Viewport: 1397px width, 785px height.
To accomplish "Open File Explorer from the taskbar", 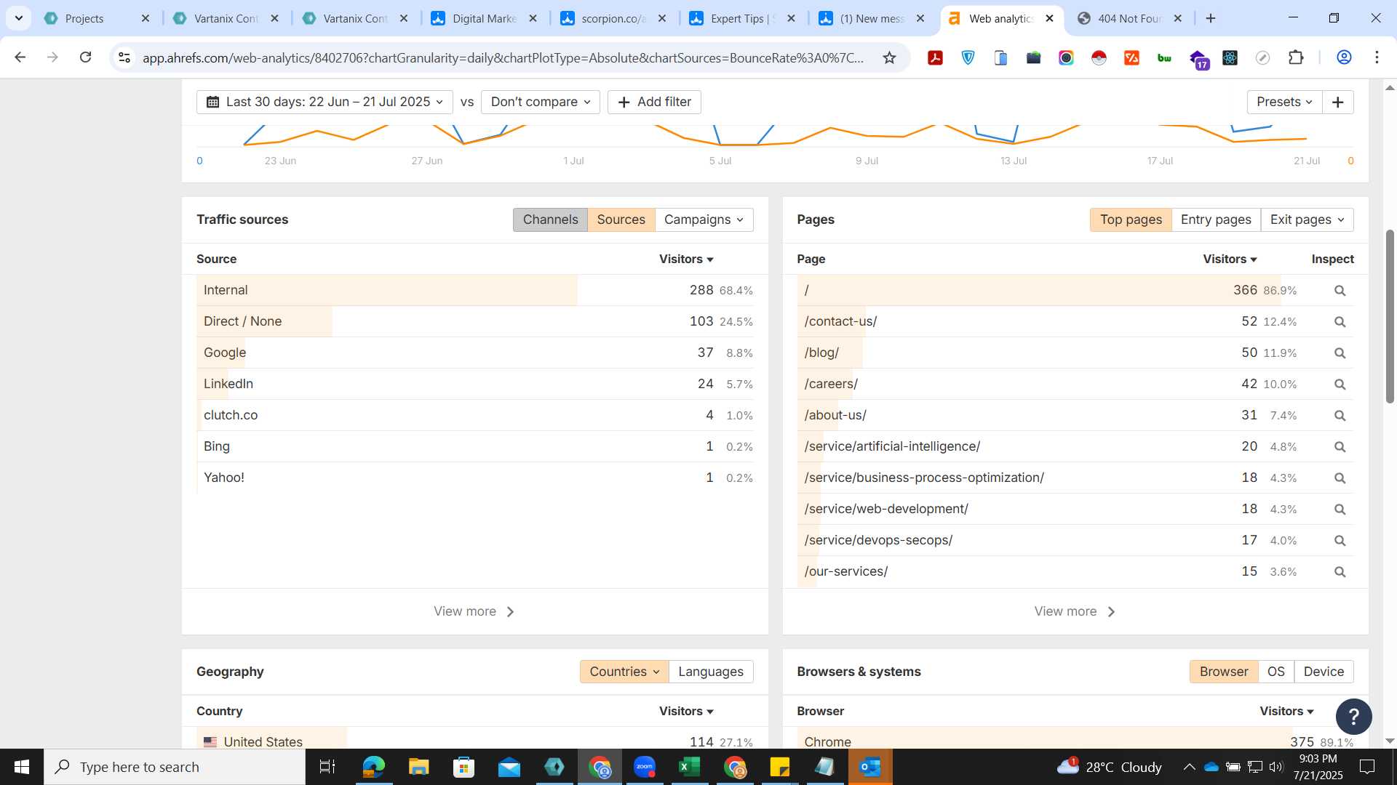I will coord(418,767).
